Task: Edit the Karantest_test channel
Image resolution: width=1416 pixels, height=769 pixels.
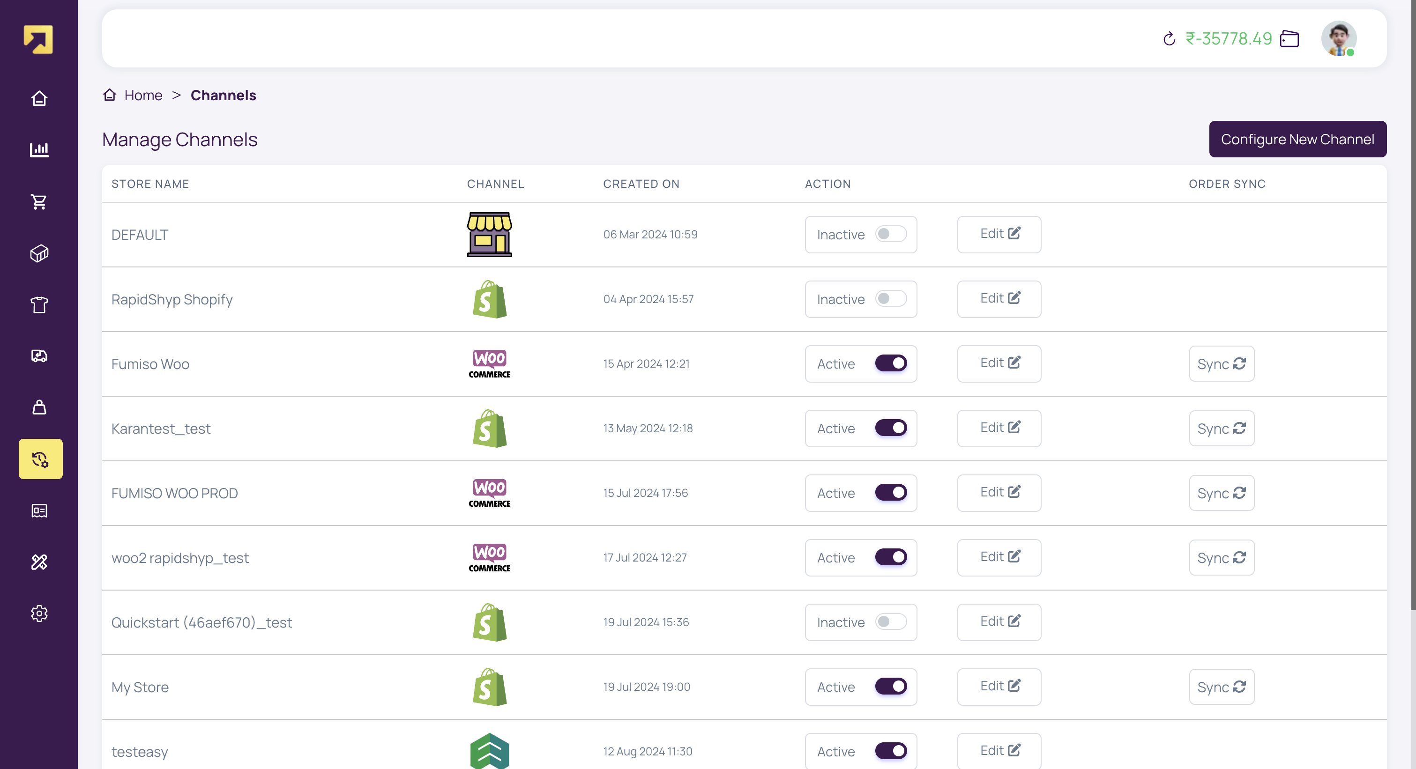Action: pos(999,428)
